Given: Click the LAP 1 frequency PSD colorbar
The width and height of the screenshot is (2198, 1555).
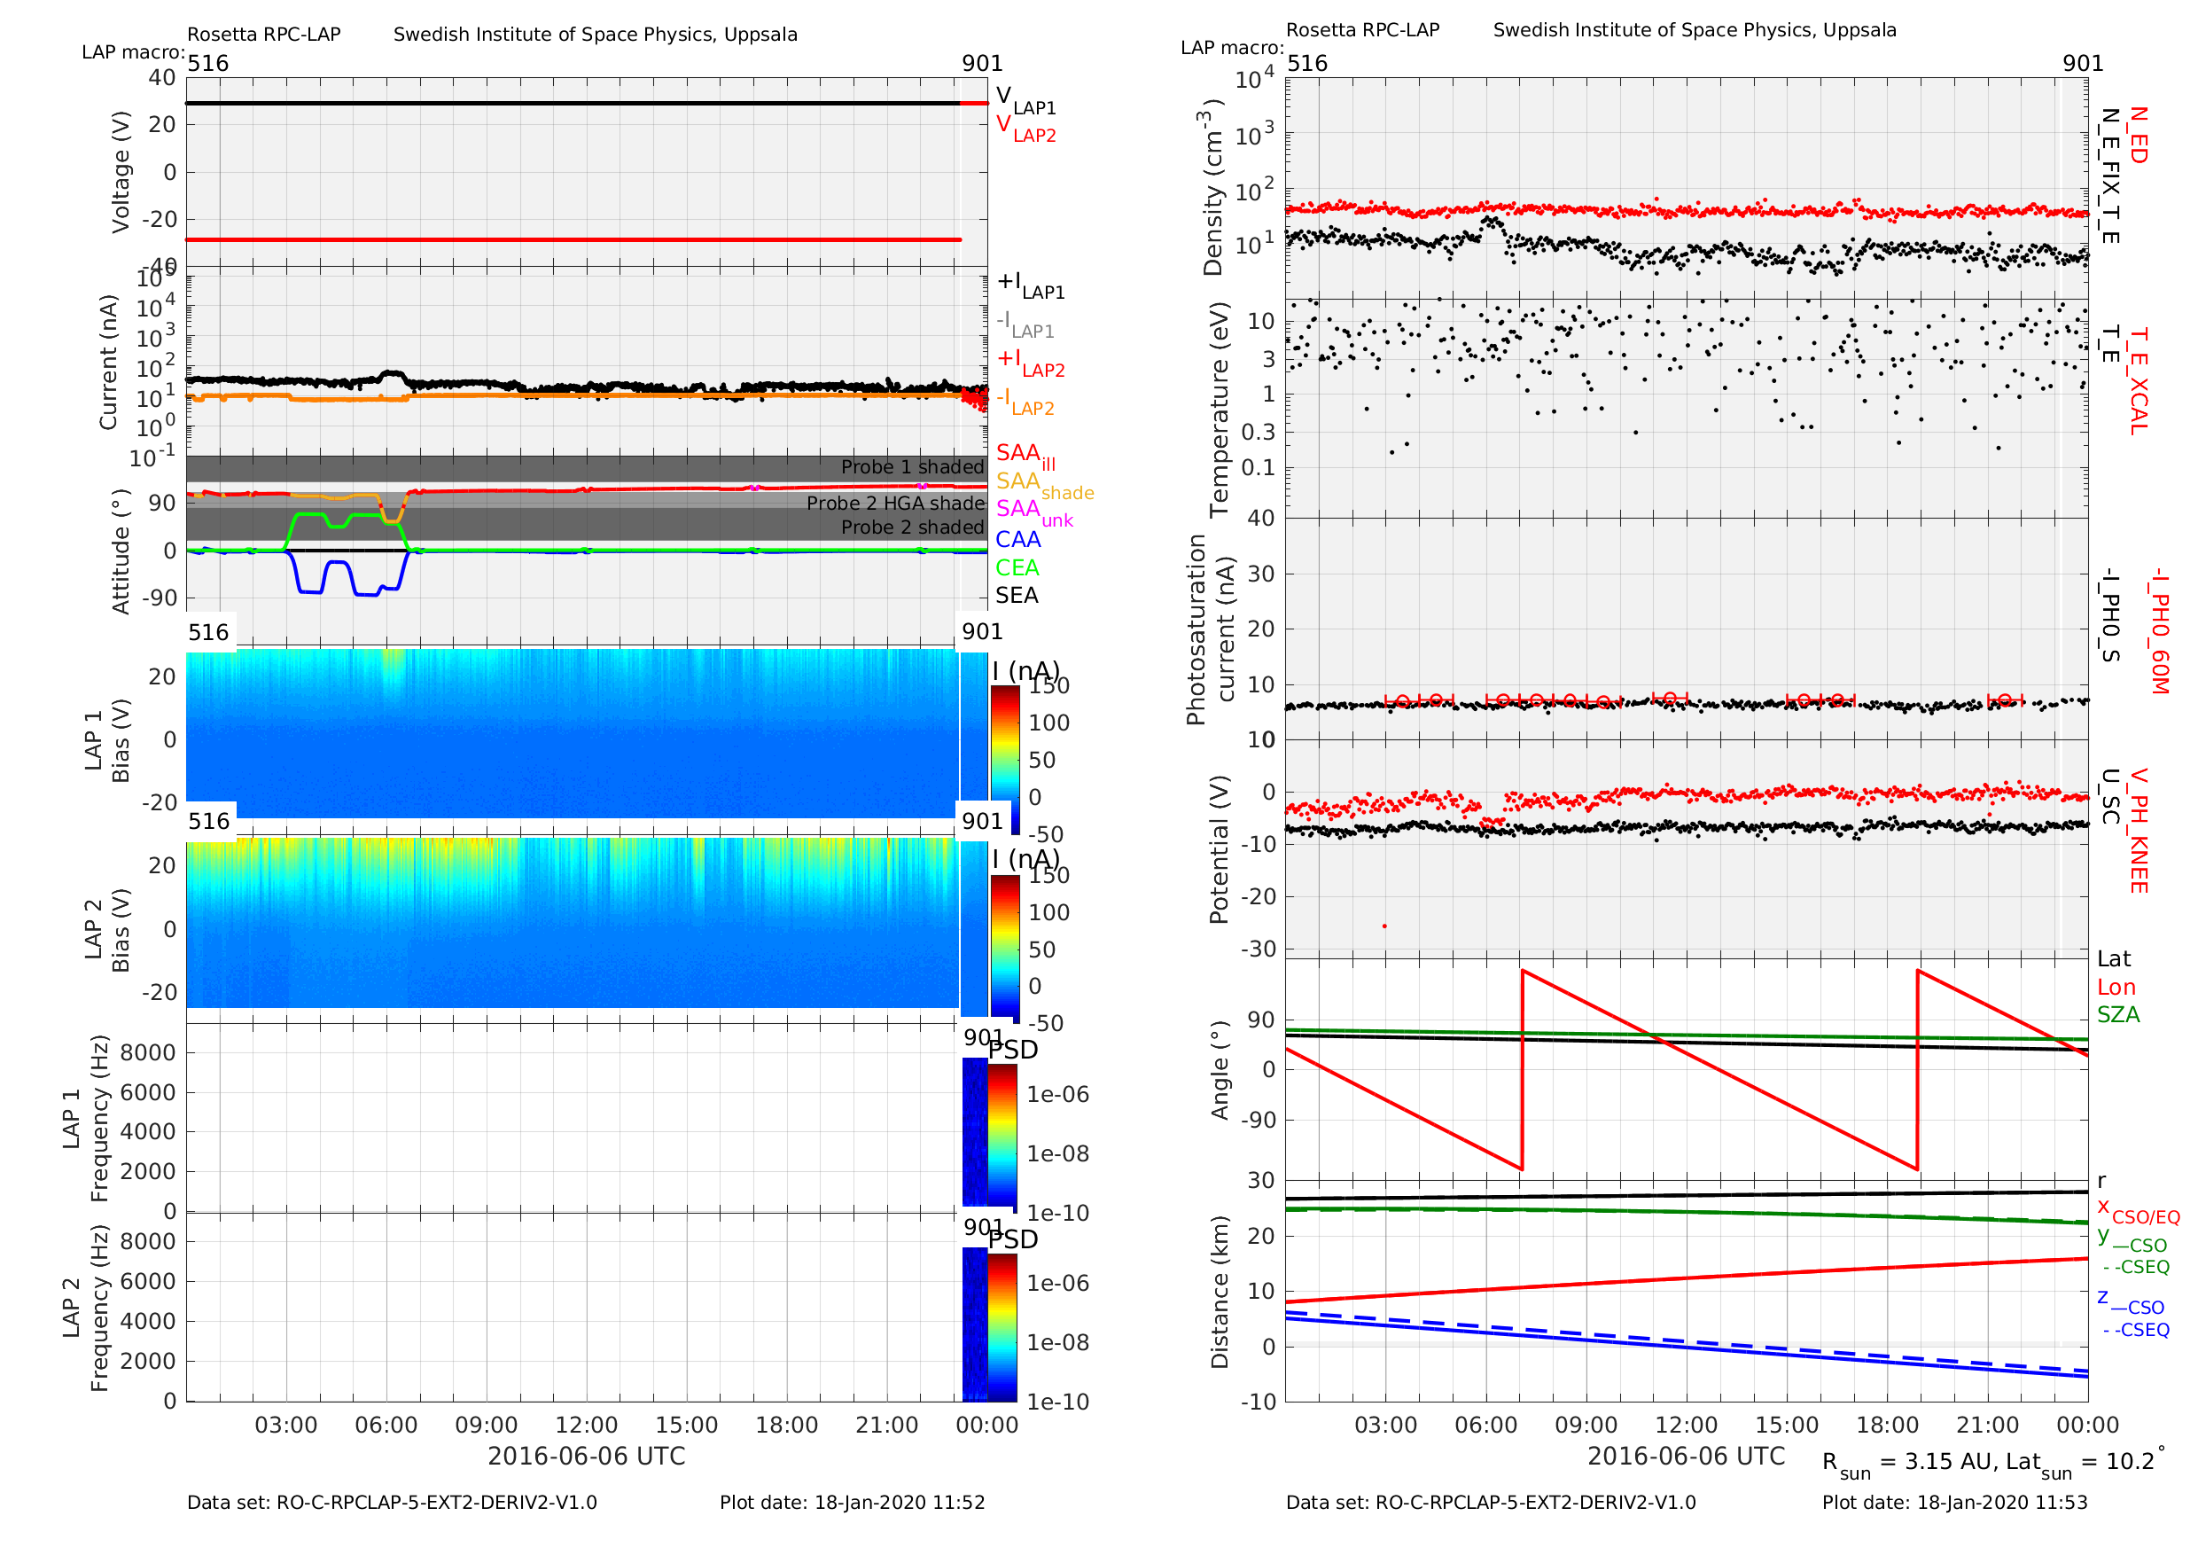Looking at the screenshot, I should [1002, 1138].
